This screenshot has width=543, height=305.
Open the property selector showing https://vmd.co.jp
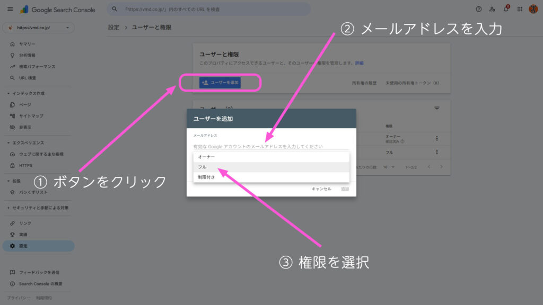click(x=37, y=26)
